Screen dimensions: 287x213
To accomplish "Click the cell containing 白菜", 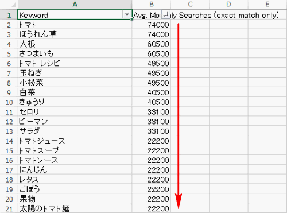I will (x=75, y=92).
